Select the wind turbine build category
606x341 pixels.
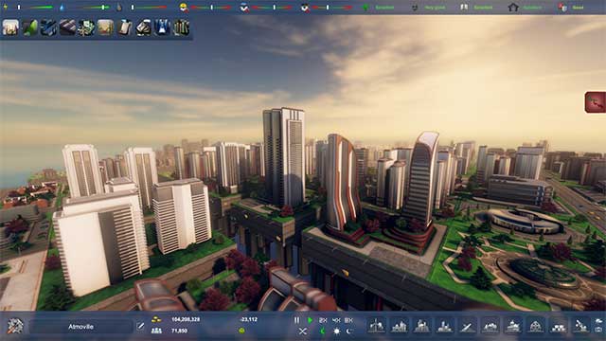(x=376, y=326)
